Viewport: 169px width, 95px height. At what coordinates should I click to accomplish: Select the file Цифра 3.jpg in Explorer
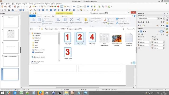coord(68,53)
